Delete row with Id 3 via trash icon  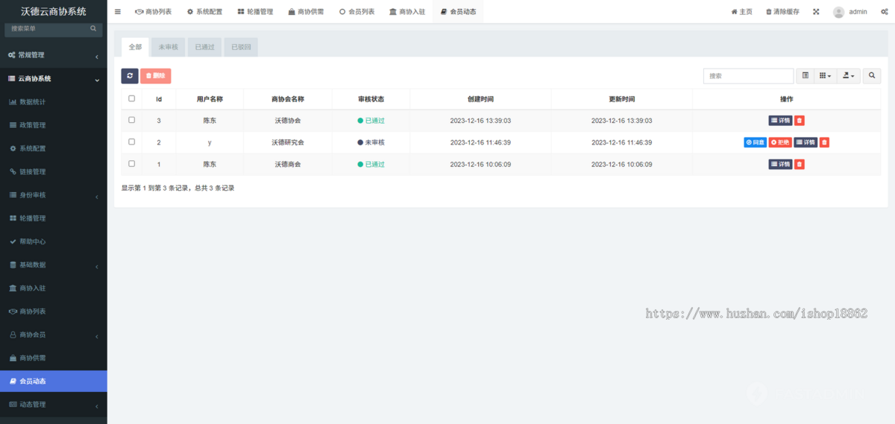(800, 121)
